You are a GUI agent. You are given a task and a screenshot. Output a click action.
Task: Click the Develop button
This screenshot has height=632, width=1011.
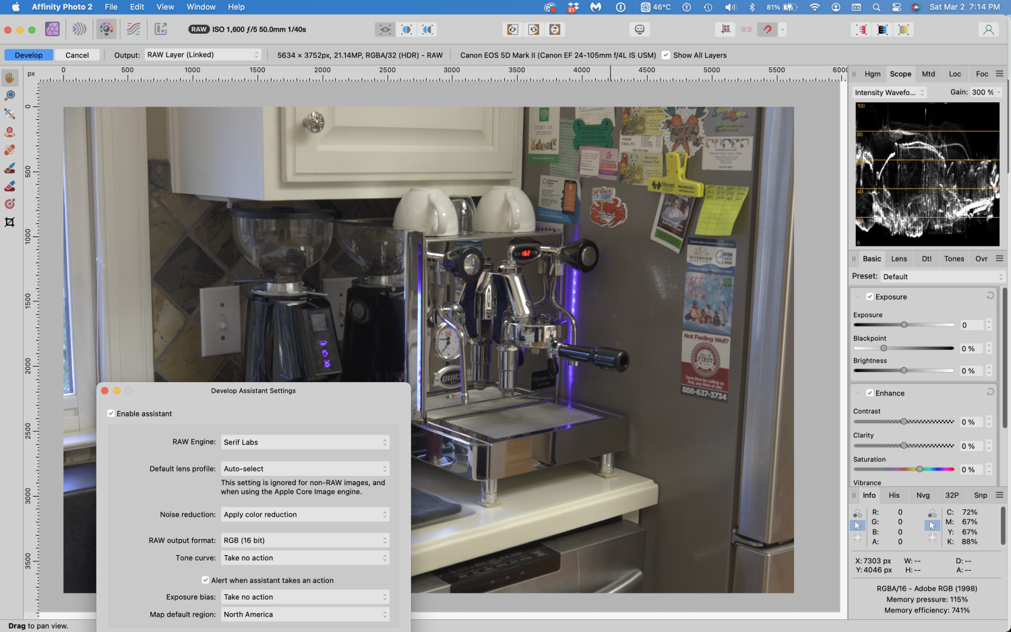(28, 55)
